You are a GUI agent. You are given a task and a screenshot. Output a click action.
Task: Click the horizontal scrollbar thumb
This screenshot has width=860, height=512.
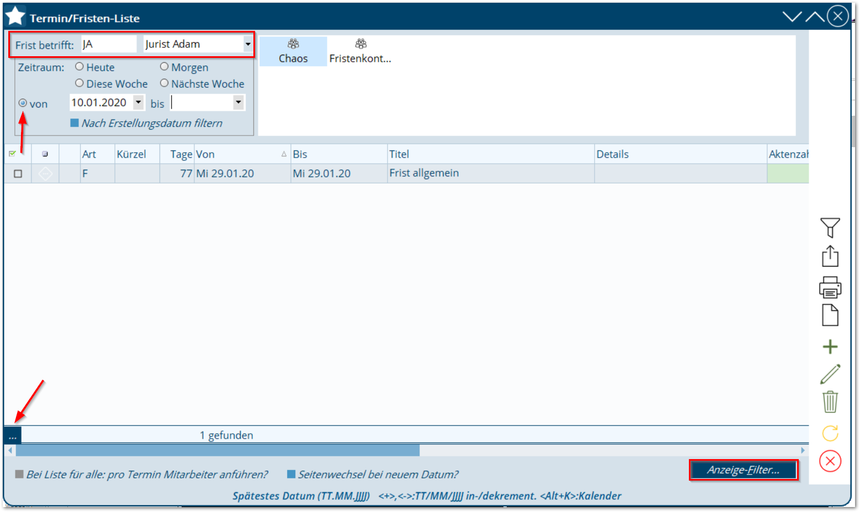coord(217,450)
